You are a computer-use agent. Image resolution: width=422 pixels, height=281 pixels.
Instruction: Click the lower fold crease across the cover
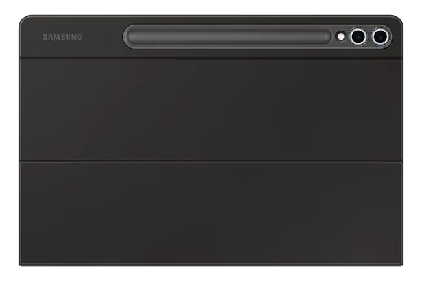click(211, 161)
